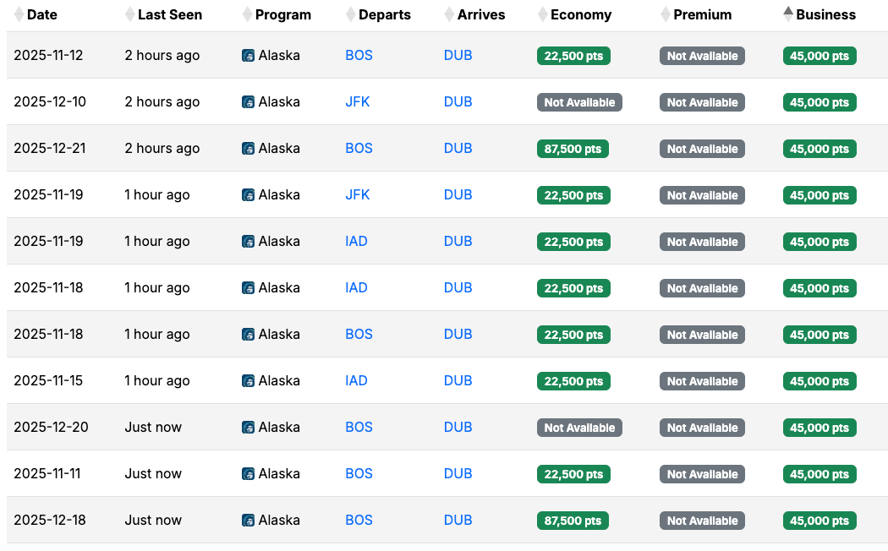Open DUB arrival link for 2025-12-21
This screenshot has width=888, height=551.
click(458, 149)
